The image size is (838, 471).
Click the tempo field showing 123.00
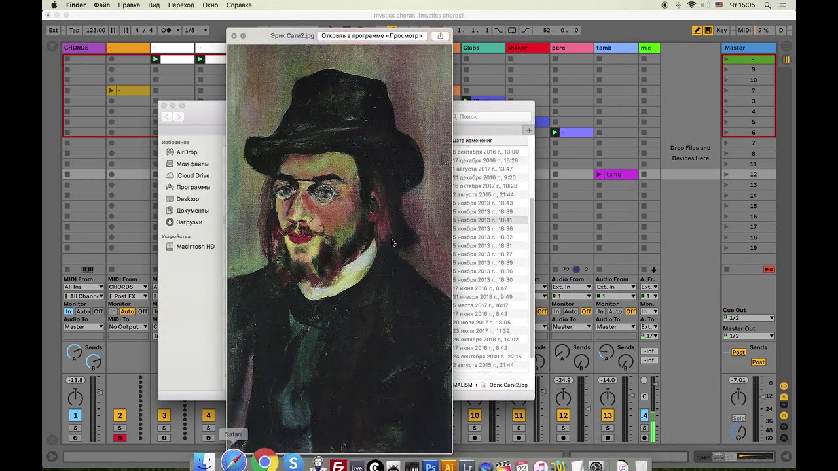pos(96,30)
